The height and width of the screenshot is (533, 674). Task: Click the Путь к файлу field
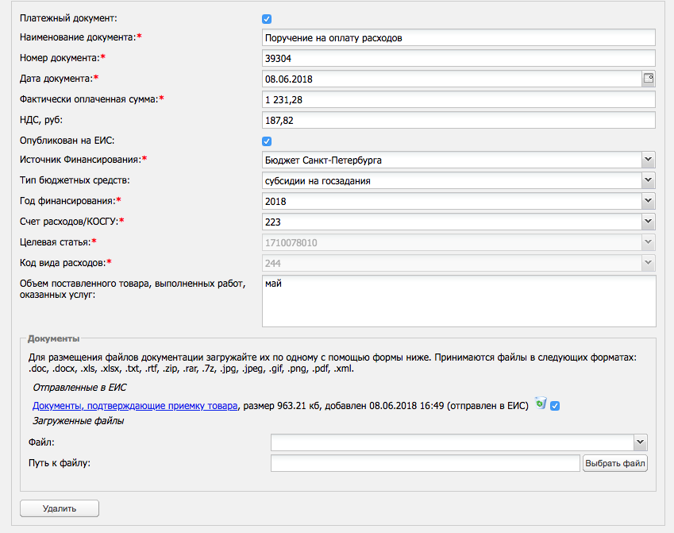click(425, 463)
